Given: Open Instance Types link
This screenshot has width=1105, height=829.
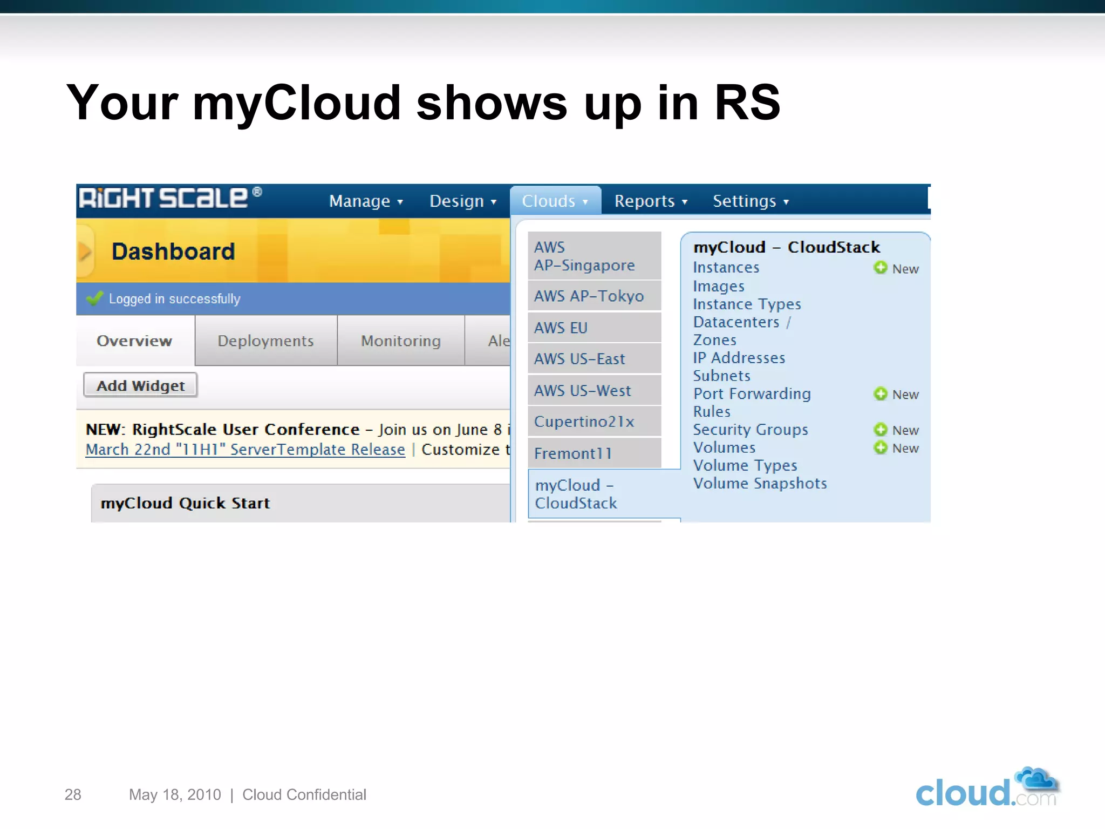Looking at the screenshot, I should click(x=747, y=304).
